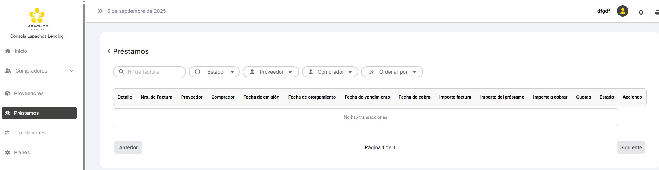Click the Siguiente pagination button
This screenshot has height=170, width=659.
click(631, 147)
